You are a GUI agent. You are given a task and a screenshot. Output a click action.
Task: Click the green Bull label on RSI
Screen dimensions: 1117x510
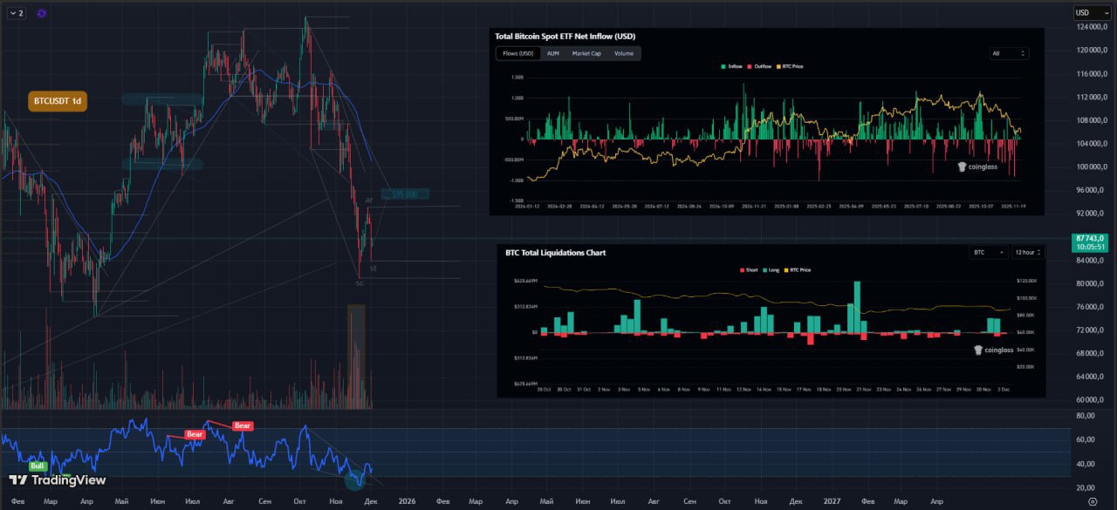pos(38,466)
